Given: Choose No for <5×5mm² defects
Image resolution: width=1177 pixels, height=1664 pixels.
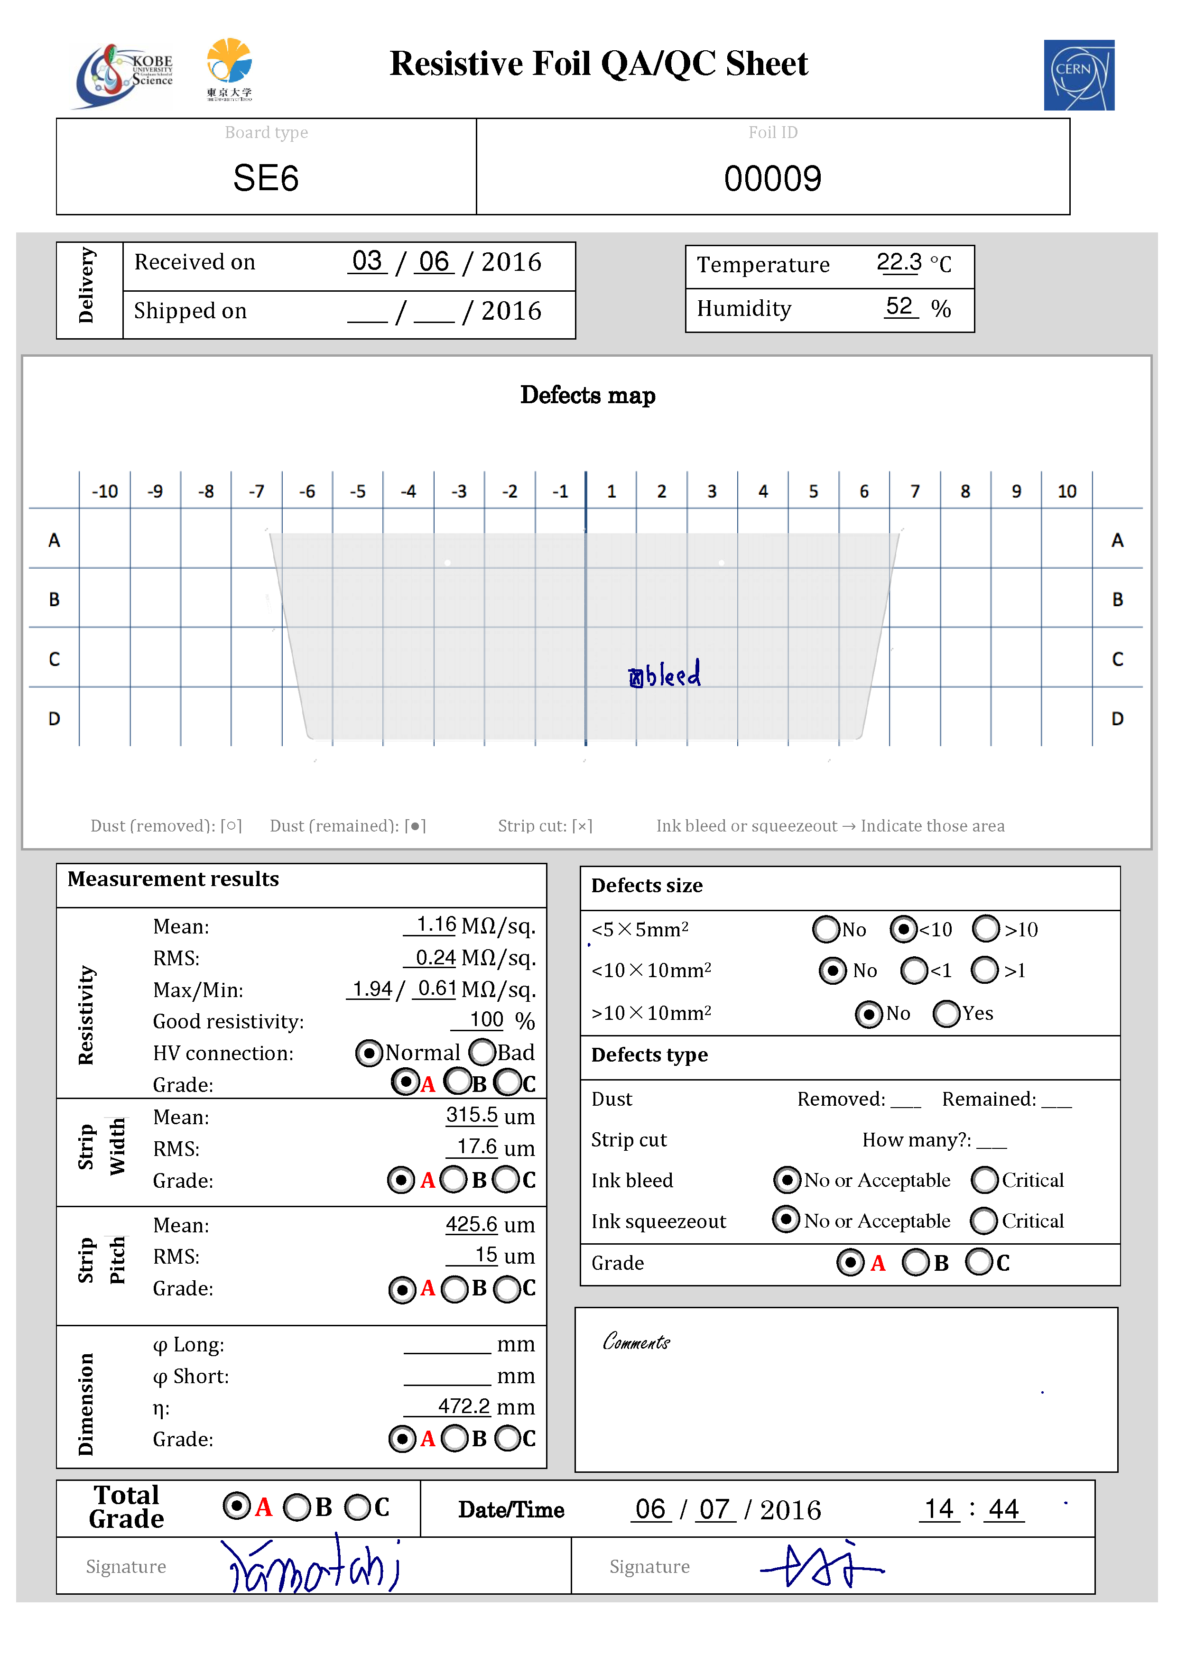Looking at the screenshot, I should coord(826,929).
